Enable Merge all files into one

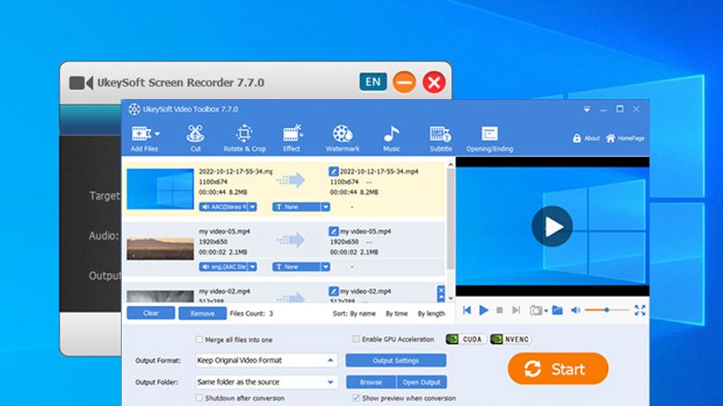[199, 339]
